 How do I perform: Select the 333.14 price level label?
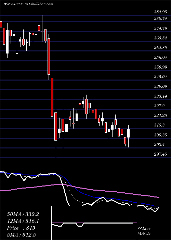(x=160, y=96)
